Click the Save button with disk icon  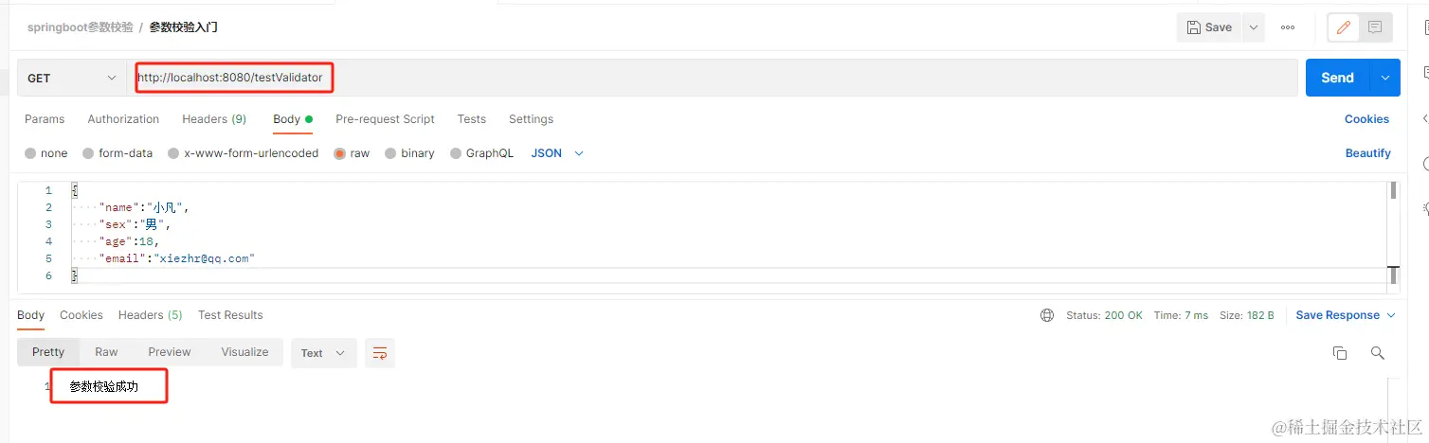tap(1209, 27)
